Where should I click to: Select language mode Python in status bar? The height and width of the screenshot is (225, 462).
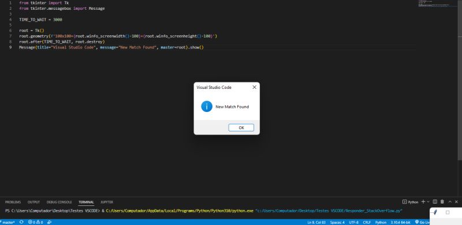click(381, 222)
